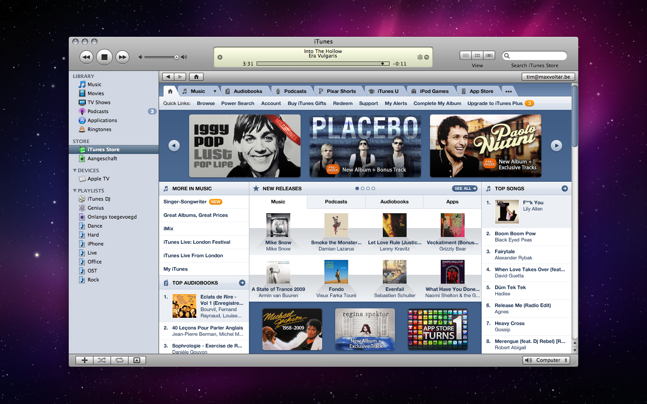647x404 pixels.
Task: Expand Top Songs with arrow icon
Action: (565, 189)
